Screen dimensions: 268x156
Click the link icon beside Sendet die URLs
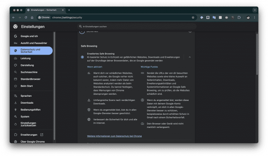click(x=142, y=73)
